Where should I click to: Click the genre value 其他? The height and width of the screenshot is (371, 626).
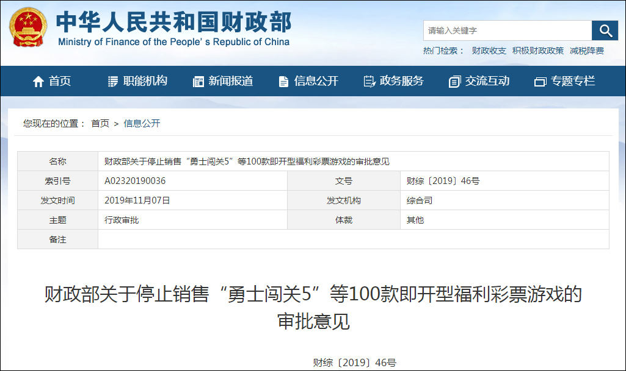(415, 220)
